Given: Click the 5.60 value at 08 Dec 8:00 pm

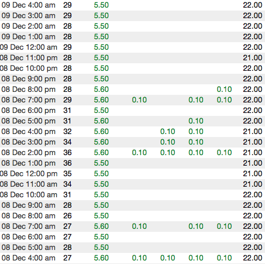Looking at the screenshot, I should (x=101, y=90).
